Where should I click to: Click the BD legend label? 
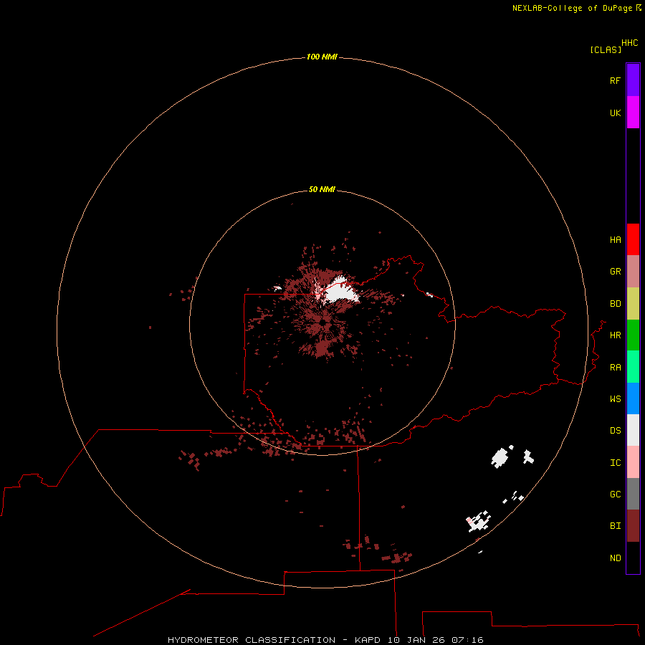tap(616, 304)
